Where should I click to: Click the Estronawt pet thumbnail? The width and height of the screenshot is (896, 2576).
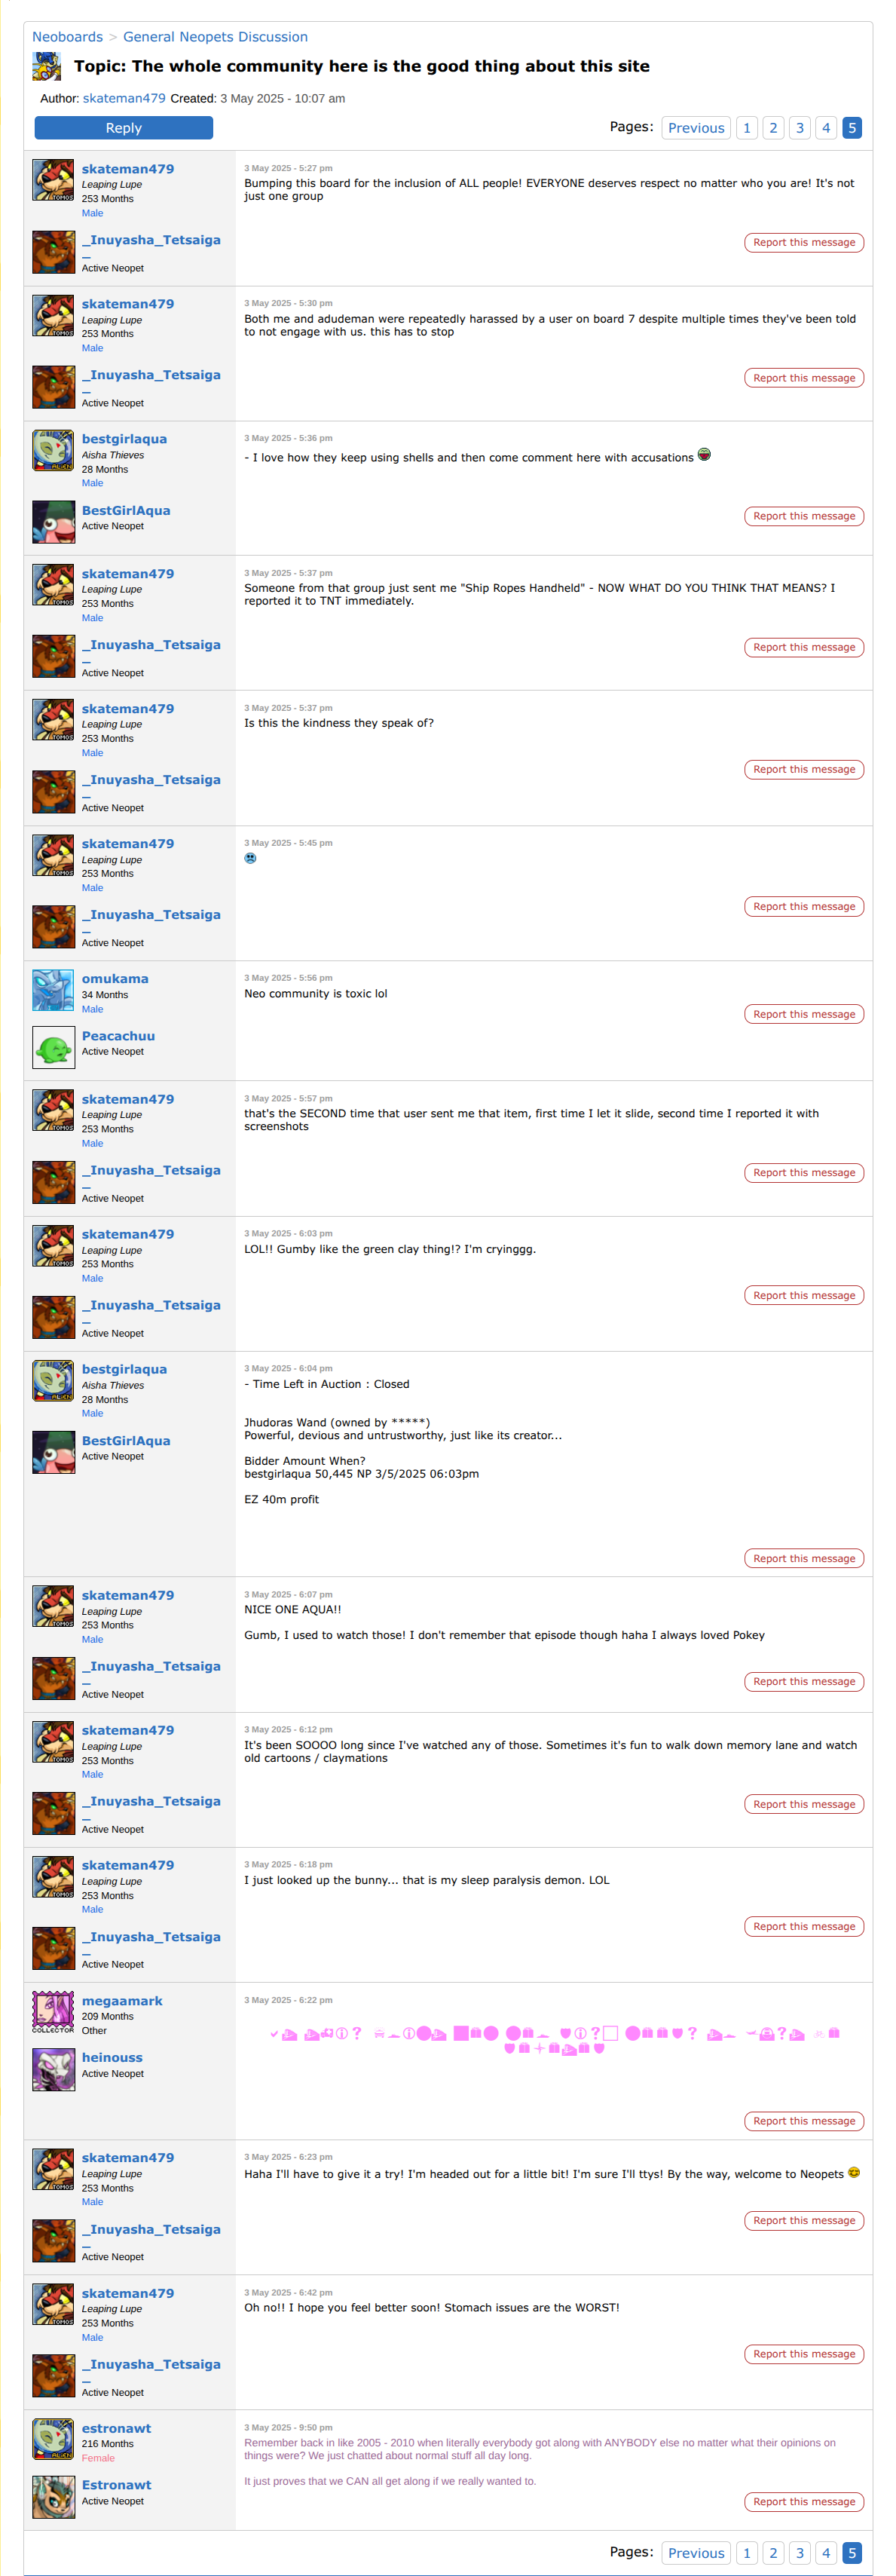tap(53, 2496)
